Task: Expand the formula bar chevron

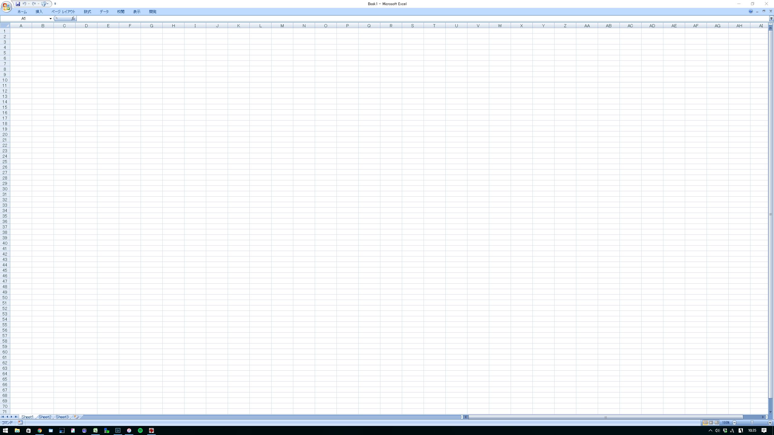Action: [771, 18]
